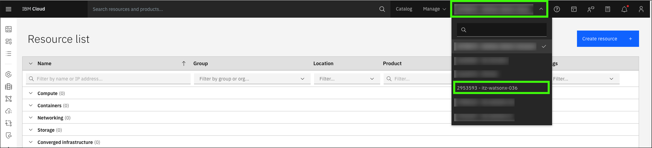Click the Create resource button
652x148 pixels.
(x=608, y=39)
